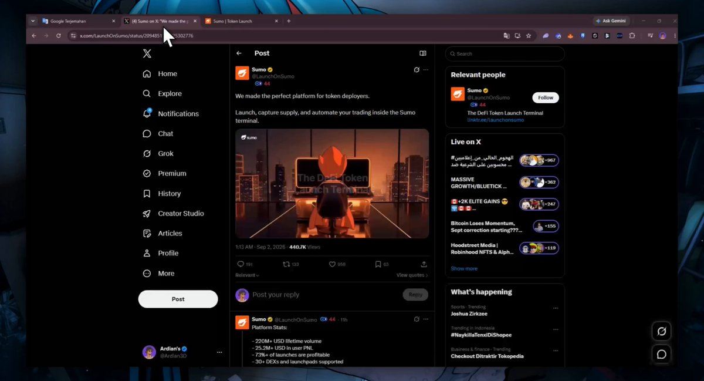Image resolution: width=704 pixels, height=381 pixels.
Task: Go back in the browser
Action: pos(34,36)
